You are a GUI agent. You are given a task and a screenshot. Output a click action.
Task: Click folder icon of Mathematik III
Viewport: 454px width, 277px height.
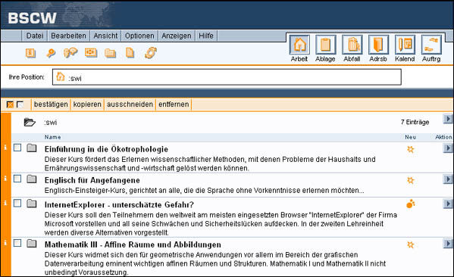pos(32,244)
